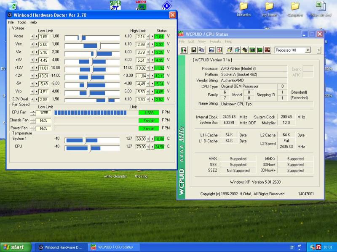The image size is (337, 252).
Task: Select the lista mai dvd spreadsheet file
Action: pyautogui.click(x=321, y=9)
